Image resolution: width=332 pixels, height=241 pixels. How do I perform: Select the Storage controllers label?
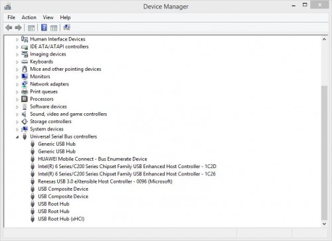pyautogui.click(x=50, y=122)
